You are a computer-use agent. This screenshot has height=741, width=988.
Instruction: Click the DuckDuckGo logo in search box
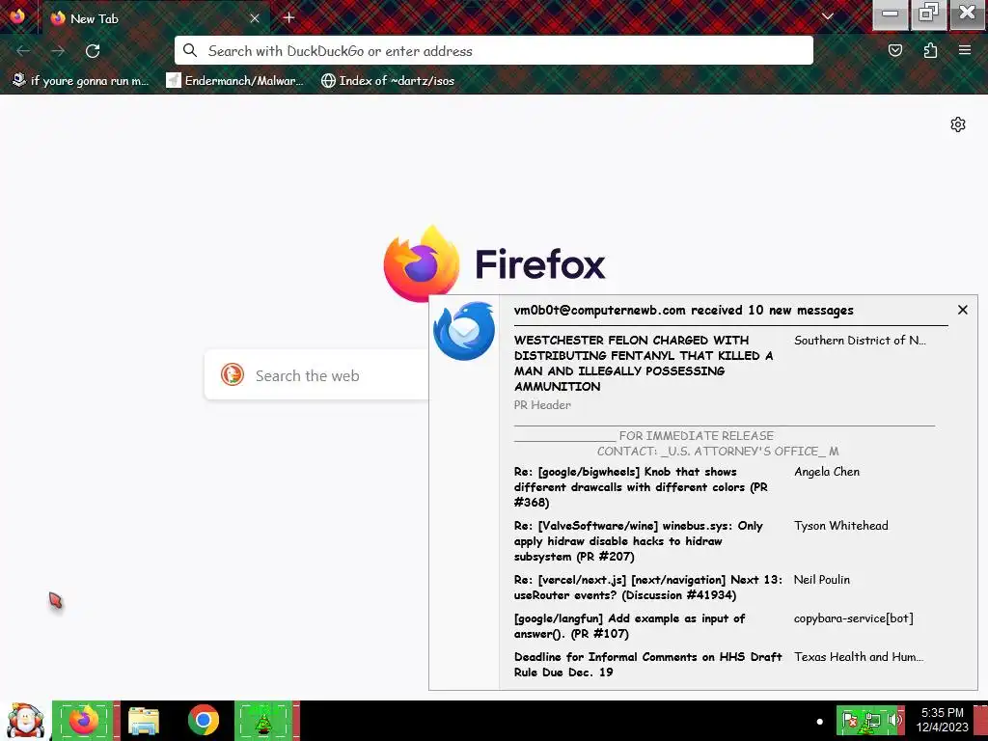click(232, 375)
